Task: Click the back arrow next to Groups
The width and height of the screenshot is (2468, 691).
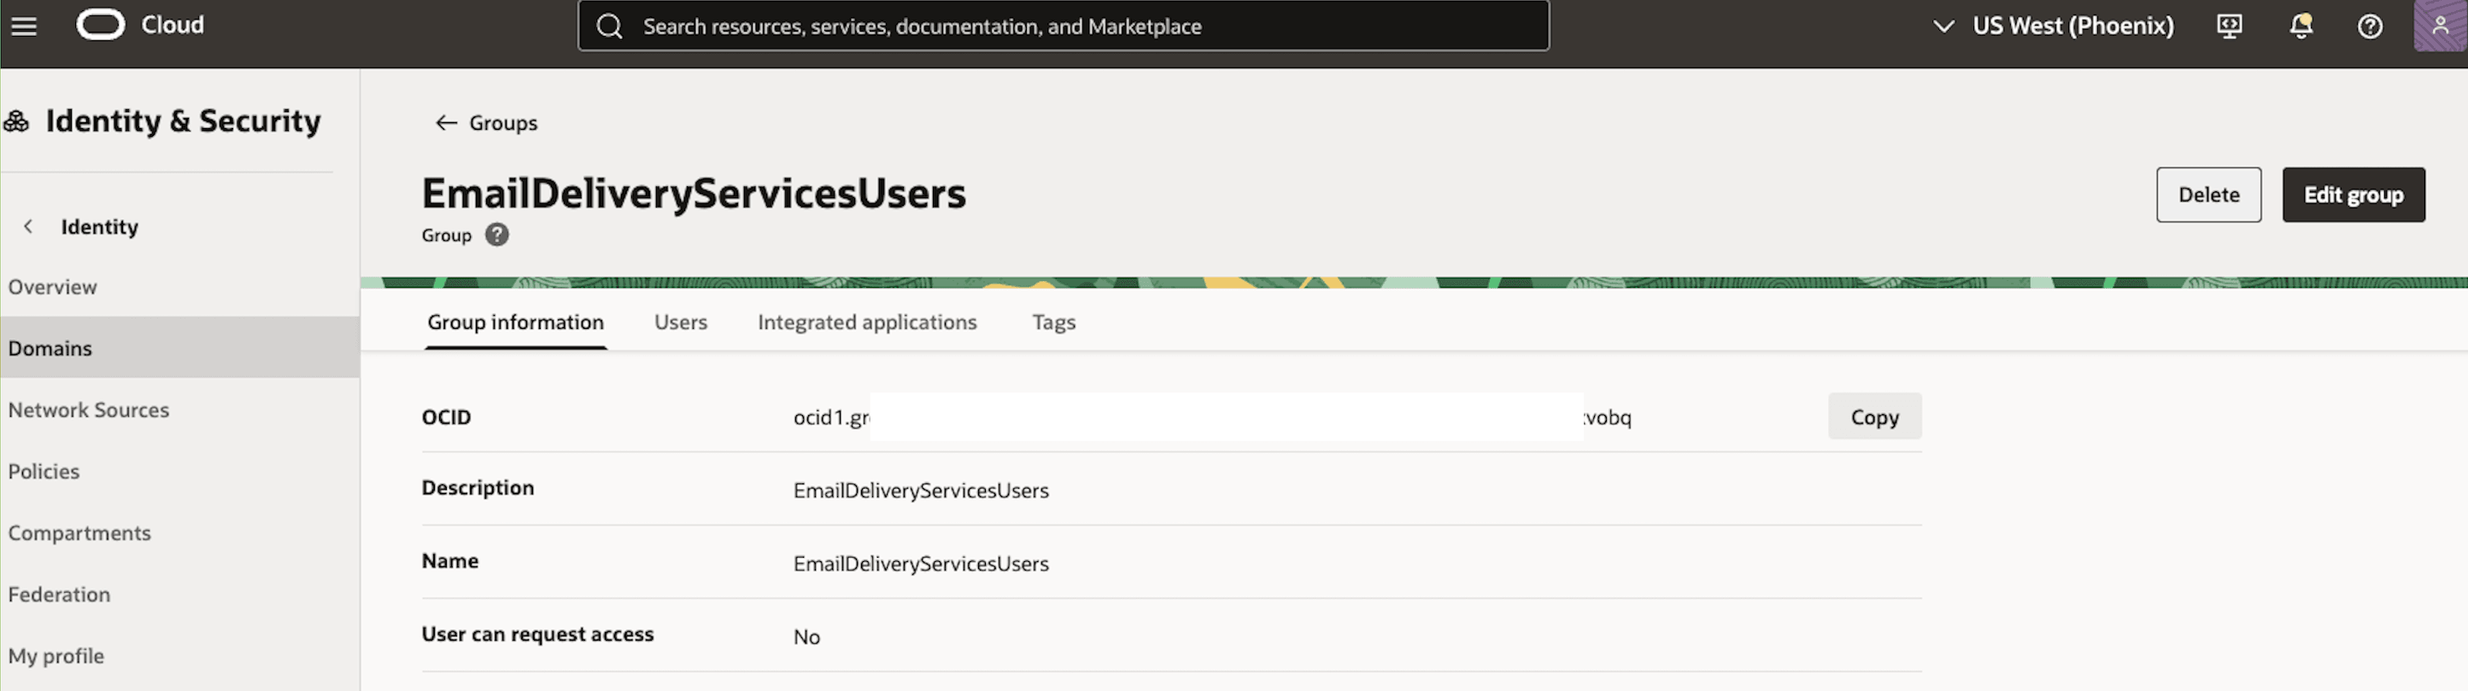Action: pos(446,123)
